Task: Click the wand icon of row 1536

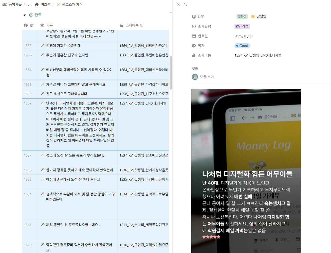Action: pos(42,170)
